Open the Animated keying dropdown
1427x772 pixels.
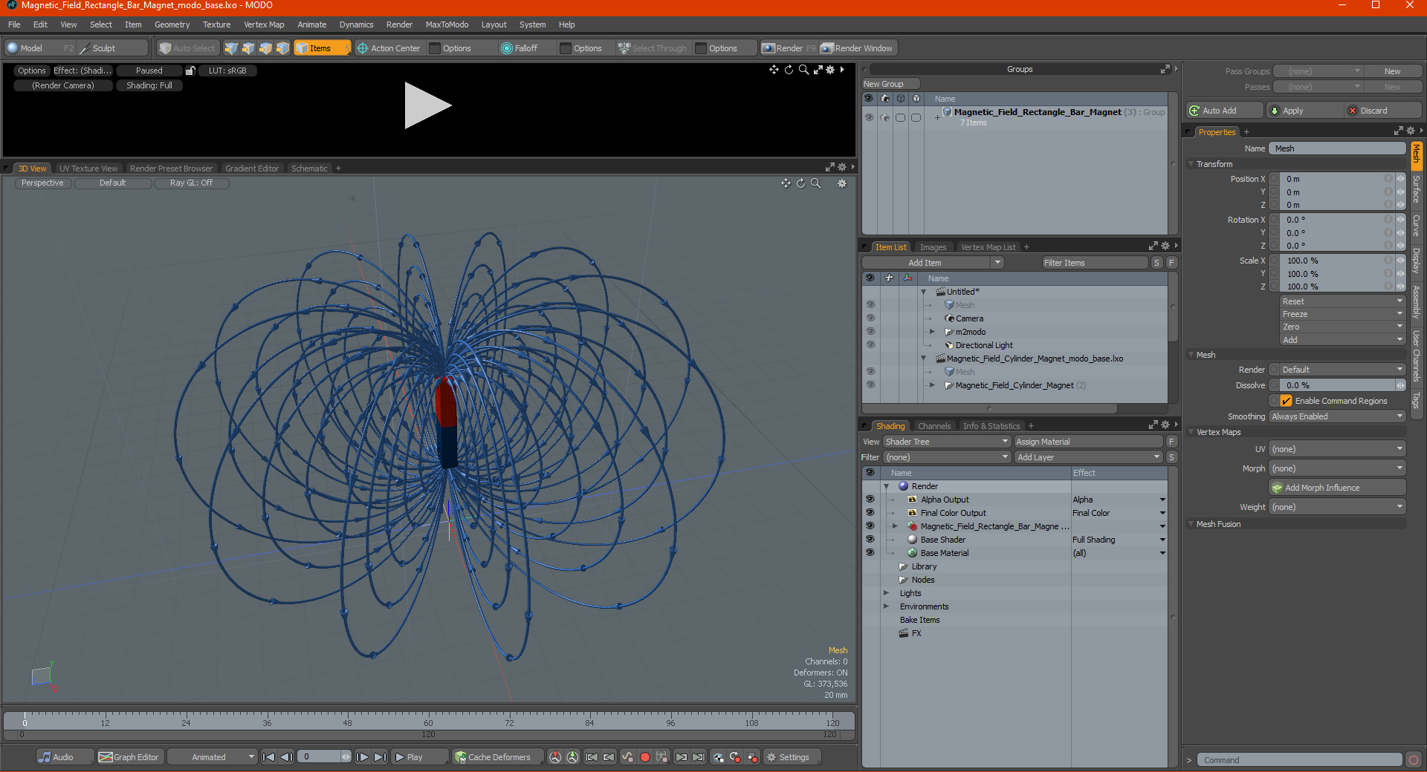pyautogui.click(x=212, y=757)
